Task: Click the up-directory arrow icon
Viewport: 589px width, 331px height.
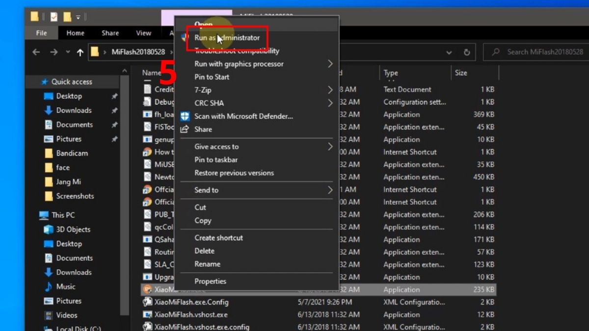Action: coord(80,52)
